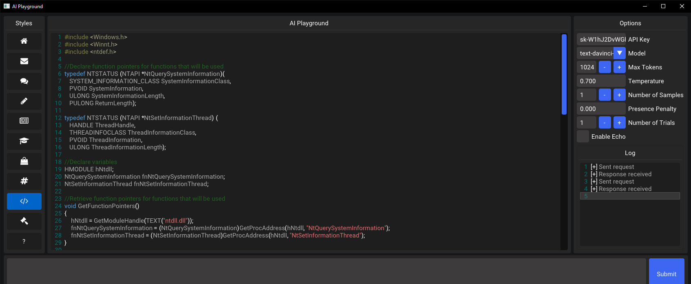Select the chat bubbles style

pyautogui.click(x=24, y=81)
